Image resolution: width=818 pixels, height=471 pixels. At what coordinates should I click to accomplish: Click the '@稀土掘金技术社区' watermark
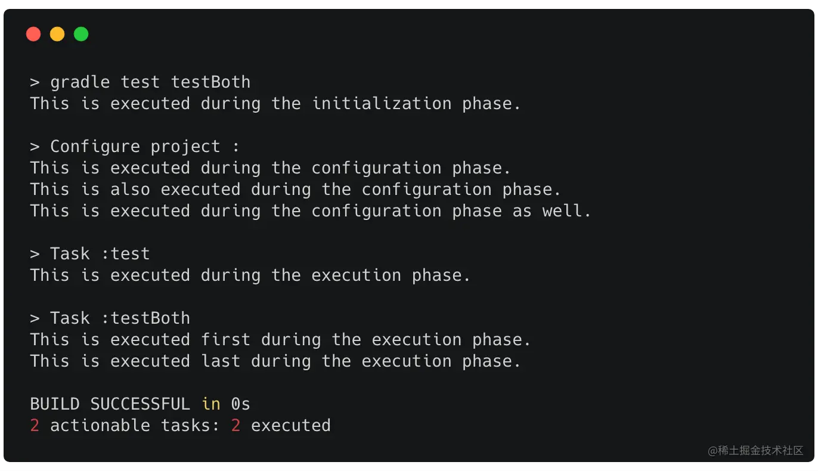pyautogui.click(x=755, y=451)
